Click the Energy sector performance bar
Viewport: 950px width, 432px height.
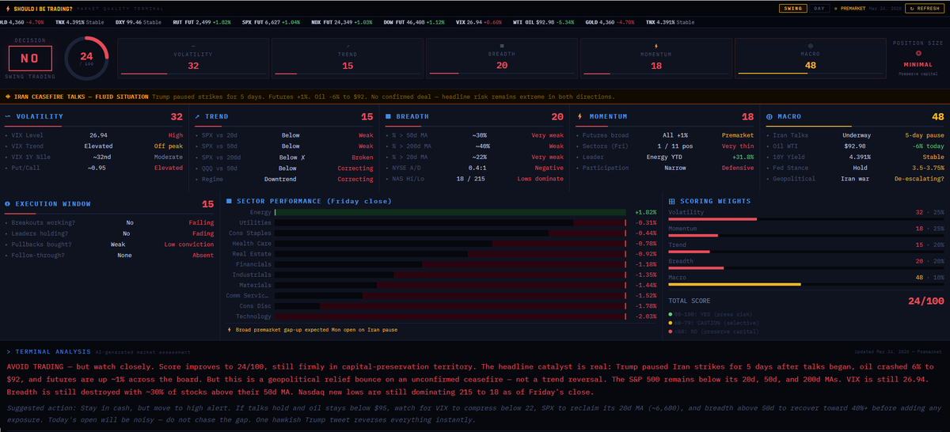click(x=450, y=213)
